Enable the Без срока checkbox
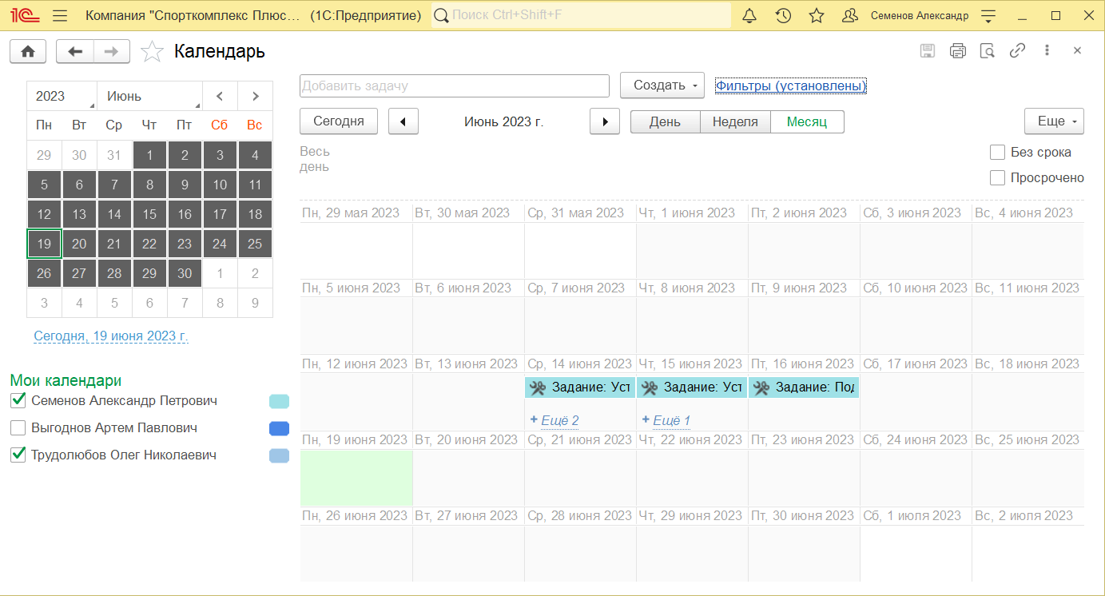 pos(997,152)
